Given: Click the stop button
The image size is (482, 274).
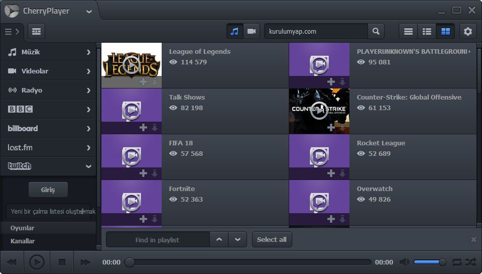Looking at the screenshot, I should click(62, 262).
